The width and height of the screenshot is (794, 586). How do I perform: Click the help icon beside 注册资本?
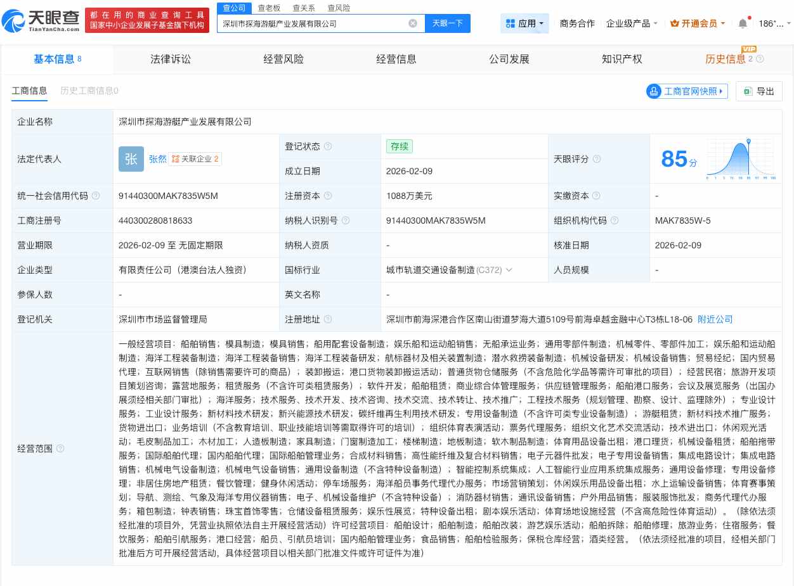pyautogui.click(x=329, y=196)
